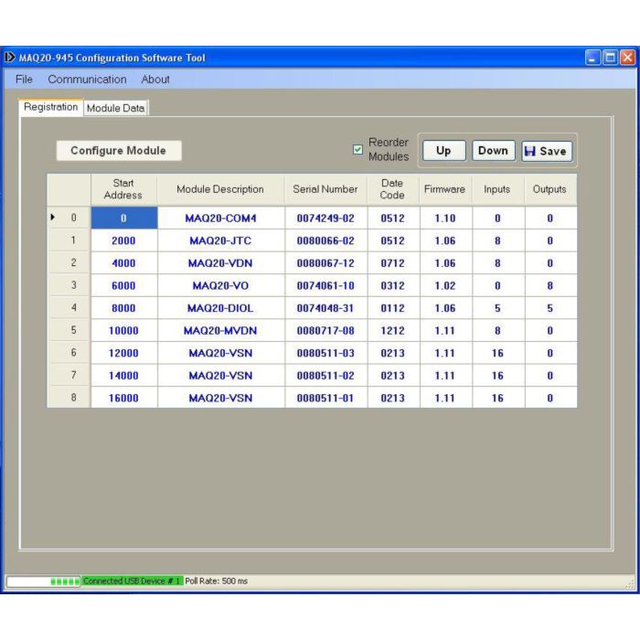Screen dimensions: 640x640
Task: Close the MAQ20-945 Configuration Software Tool
Action: click(628, 58)
